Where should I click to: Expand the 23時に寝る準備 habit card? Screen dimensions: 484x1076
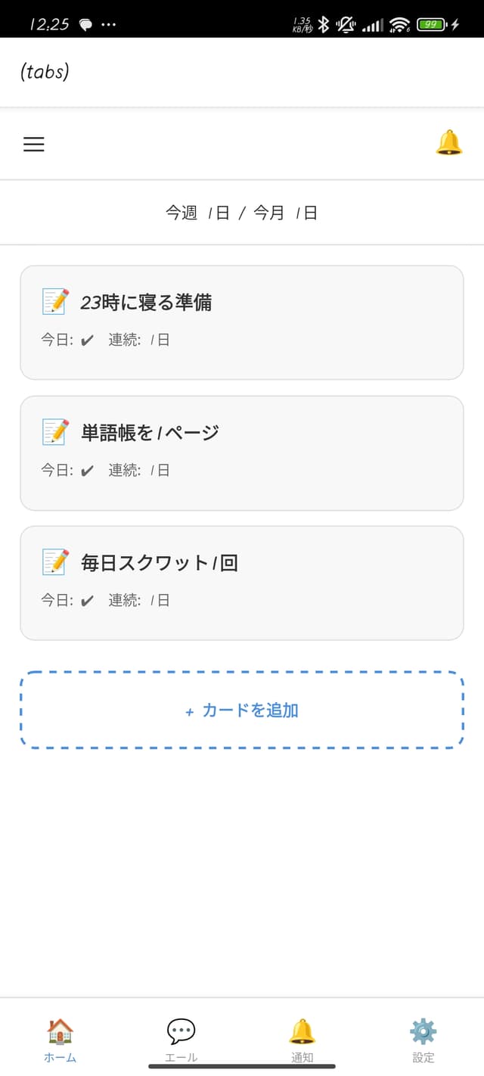click(x=242, y=322)
